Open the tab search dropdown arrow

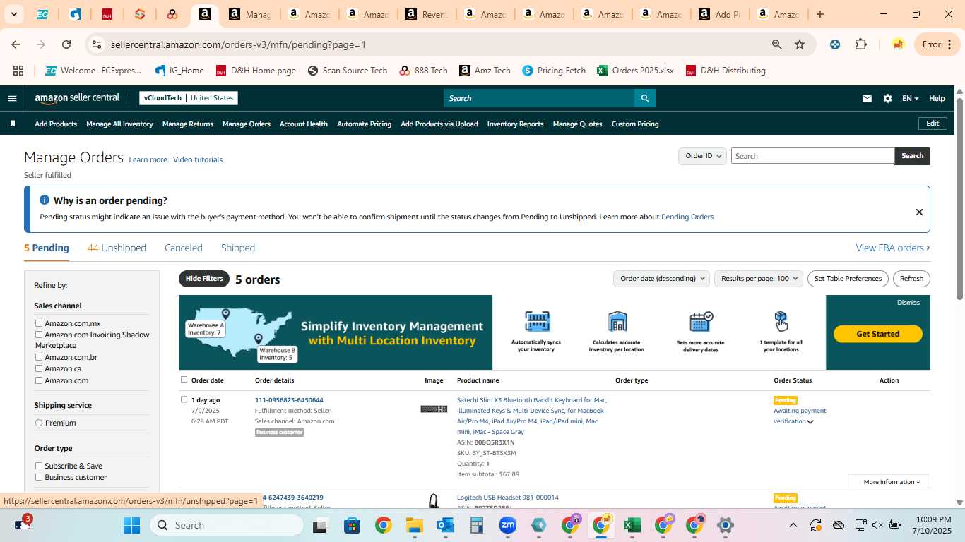13,14
